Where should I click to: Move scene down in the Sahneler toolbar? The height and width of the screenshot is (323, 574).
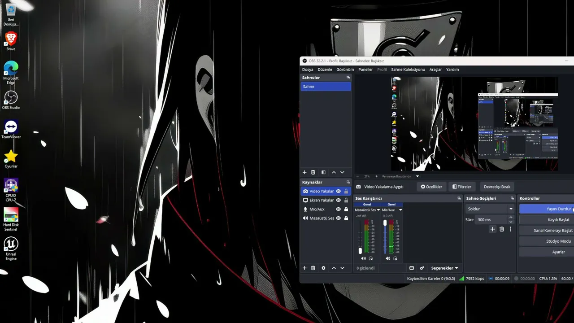[342, 172]
